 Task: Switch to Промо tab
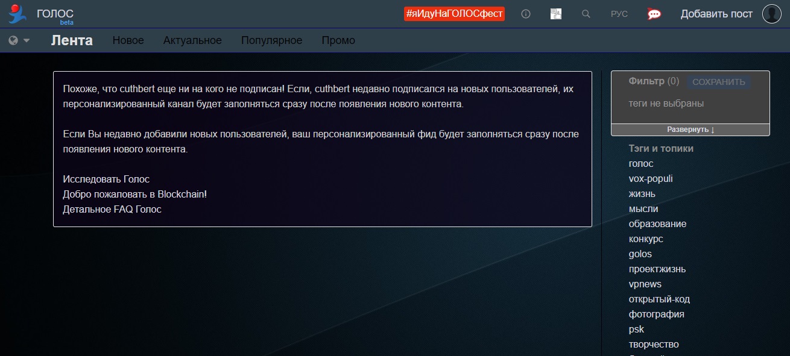coord(338,40)
